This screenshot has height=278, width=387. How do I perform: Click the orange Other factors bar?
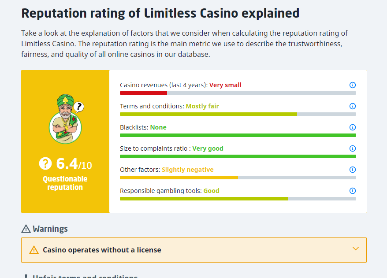click(179, 178)
